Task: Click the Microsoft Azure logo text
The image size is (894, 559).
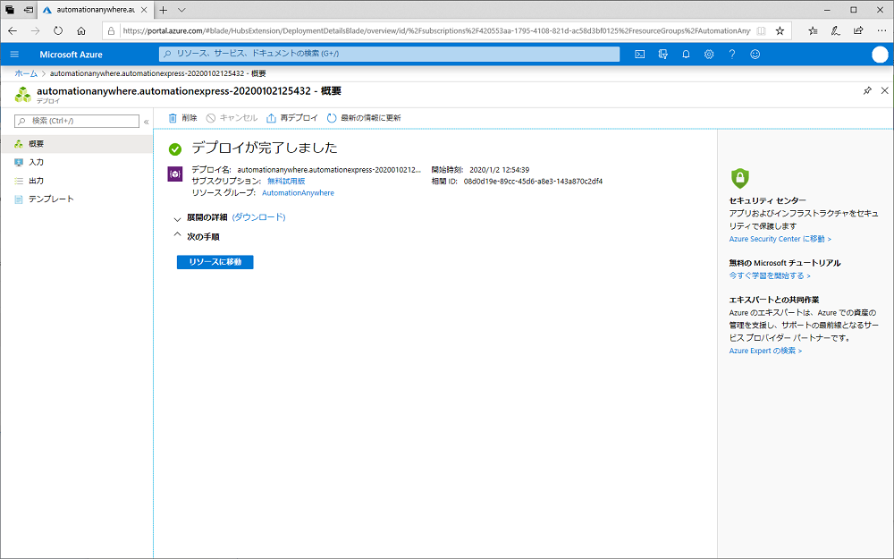Action: (x=72, y=55)
